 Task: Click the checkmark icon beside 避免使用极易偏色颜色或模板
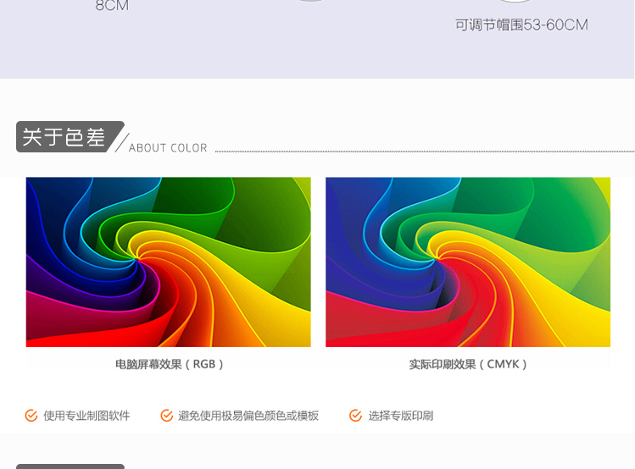point(167,416)
